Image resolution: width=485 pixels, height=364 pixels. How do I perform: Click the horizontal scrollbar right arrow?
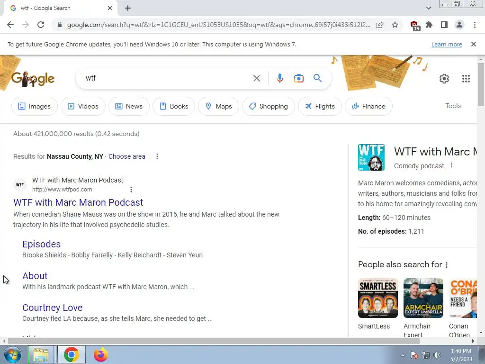coord(473,341)
